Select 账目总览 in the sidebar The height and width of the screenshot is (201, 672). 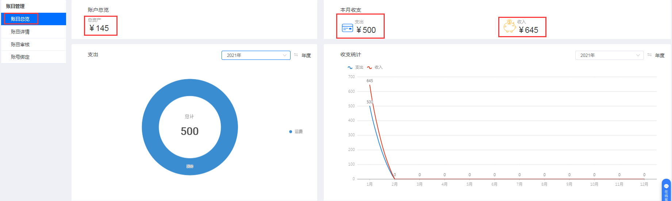click(20, 19)
